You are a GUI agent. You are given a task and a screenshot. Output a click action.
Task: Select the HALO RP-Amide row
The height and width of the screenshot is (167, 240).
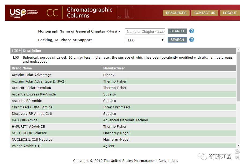tap(123, 120)
